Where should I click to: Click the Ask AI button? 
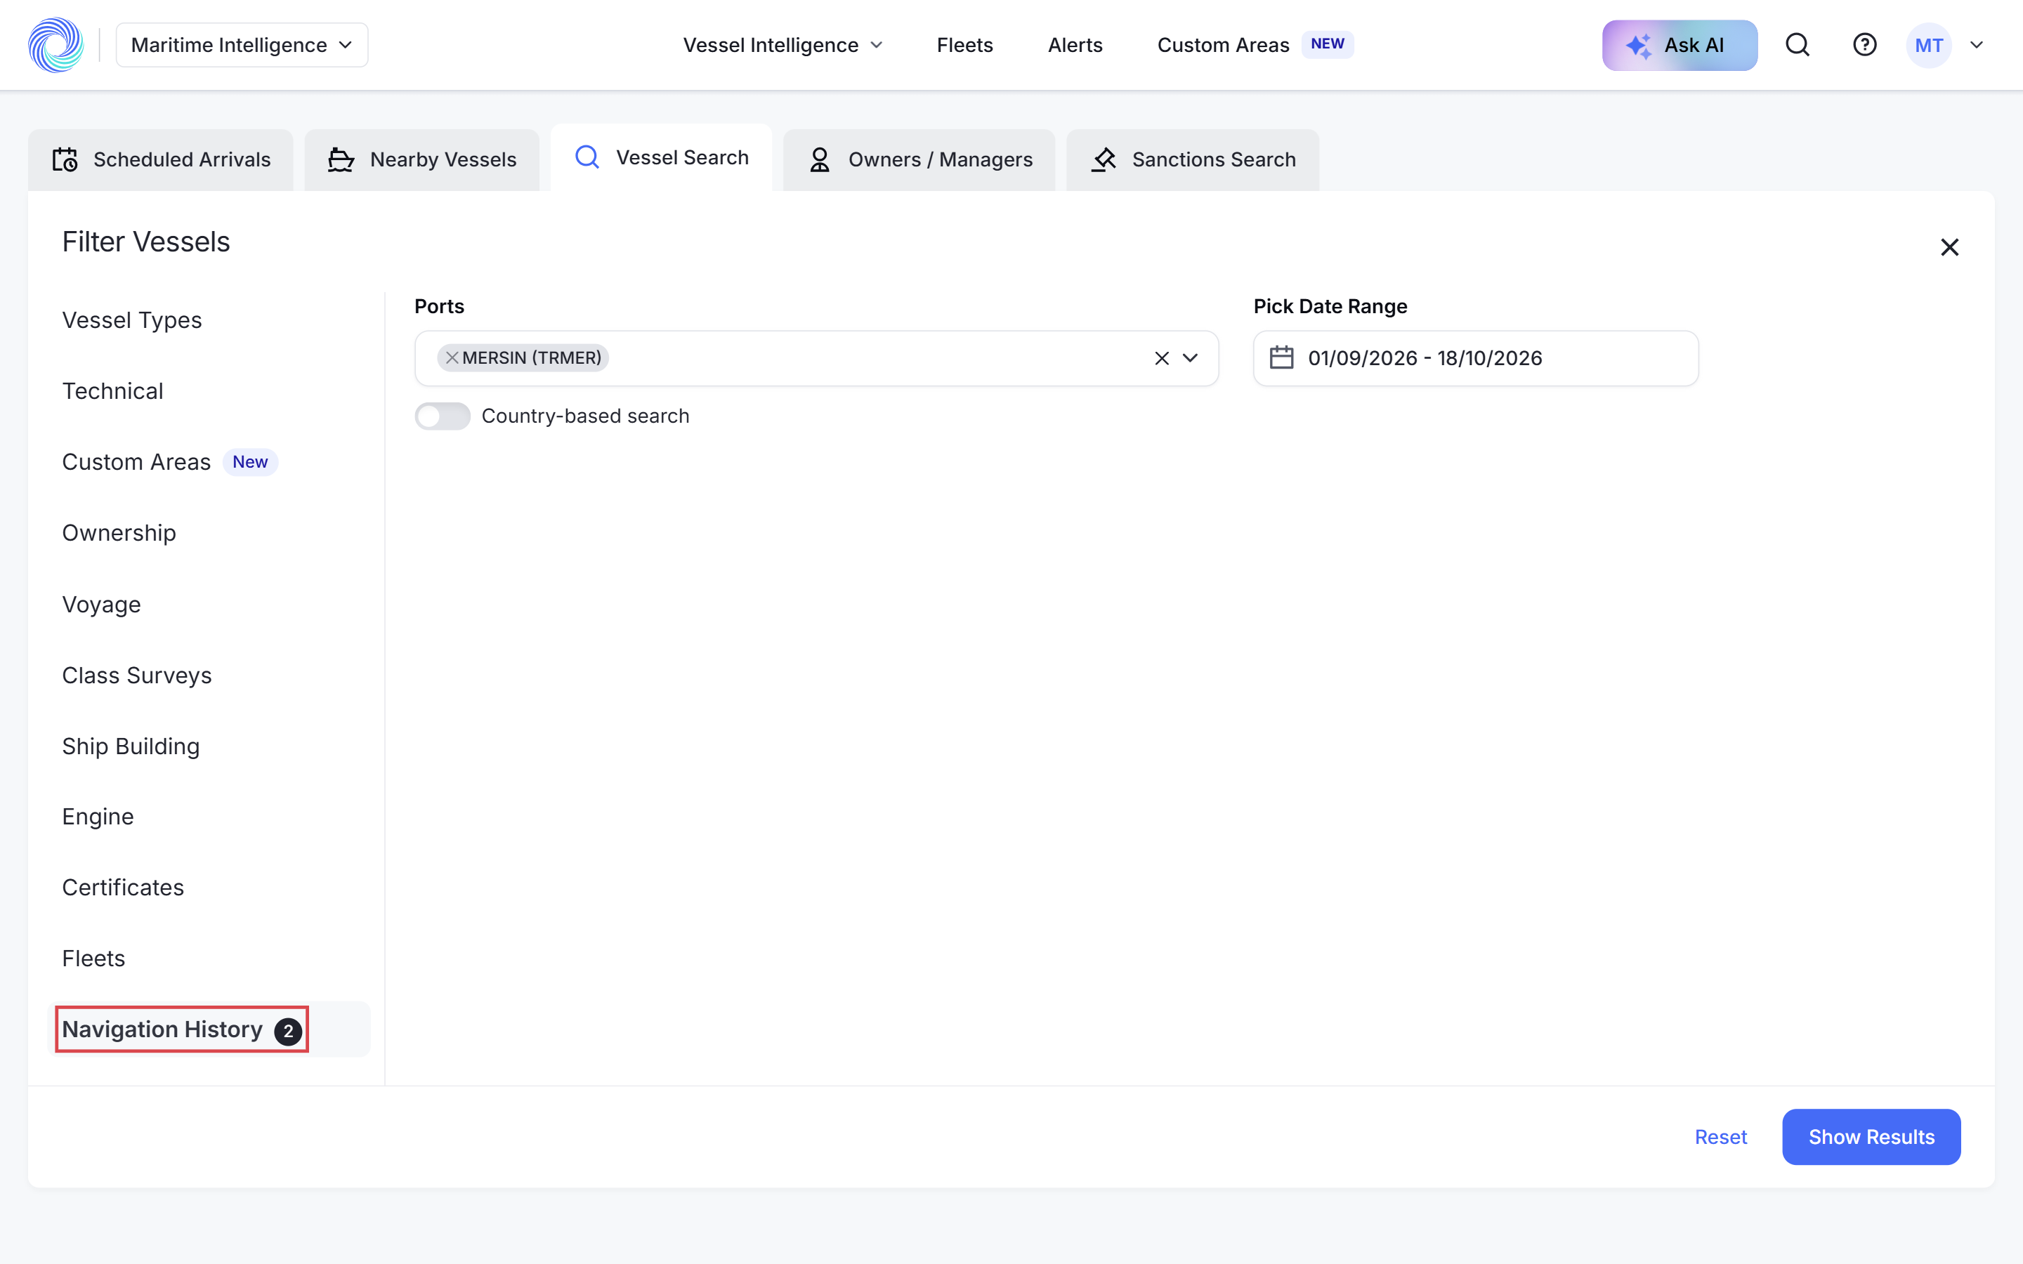pos(1680,45)
